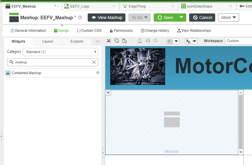Click the View Mashup button
The image size is (252, 165).
click(x=106, y=18)
